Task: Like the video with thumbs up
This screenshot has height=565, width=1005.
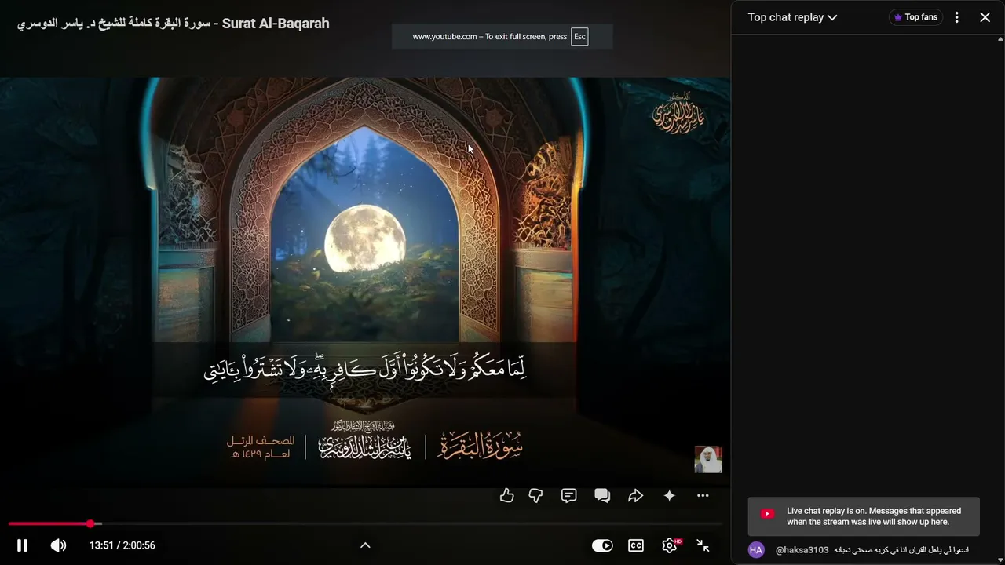Action: point(507,495)
